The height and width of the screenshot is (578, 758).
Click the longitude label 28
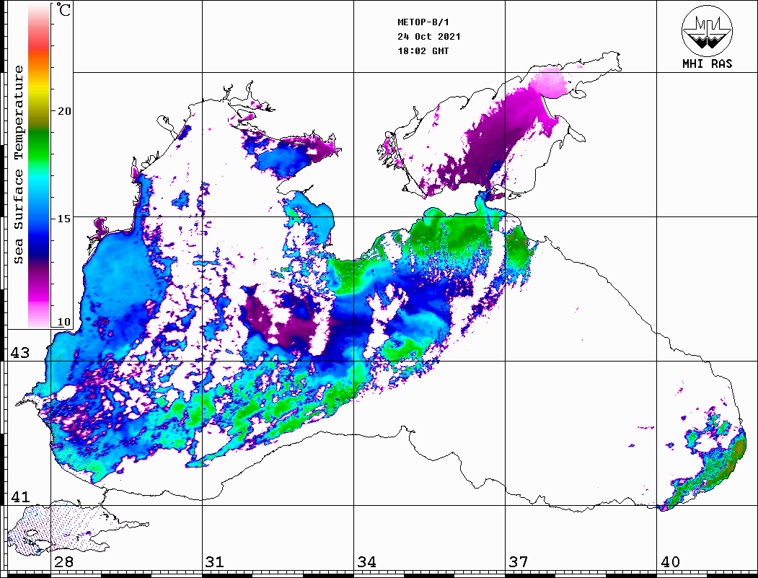[63, 561]
